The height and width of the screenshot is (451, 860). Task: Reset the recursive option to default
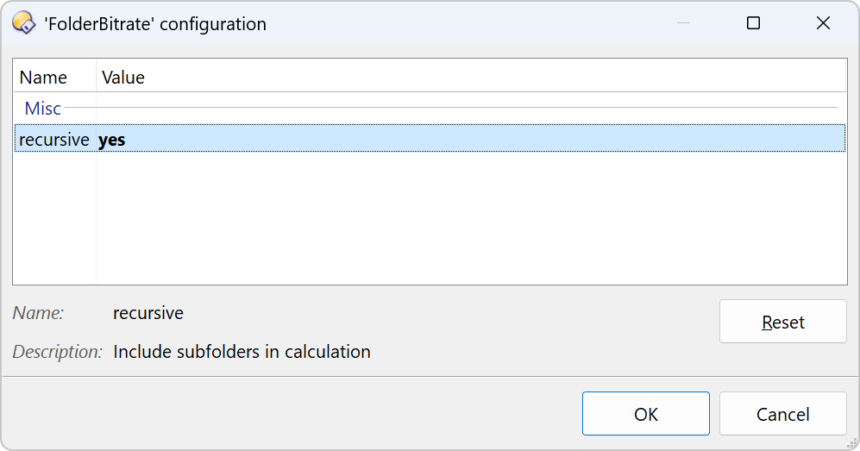click(x=782, y=322)
